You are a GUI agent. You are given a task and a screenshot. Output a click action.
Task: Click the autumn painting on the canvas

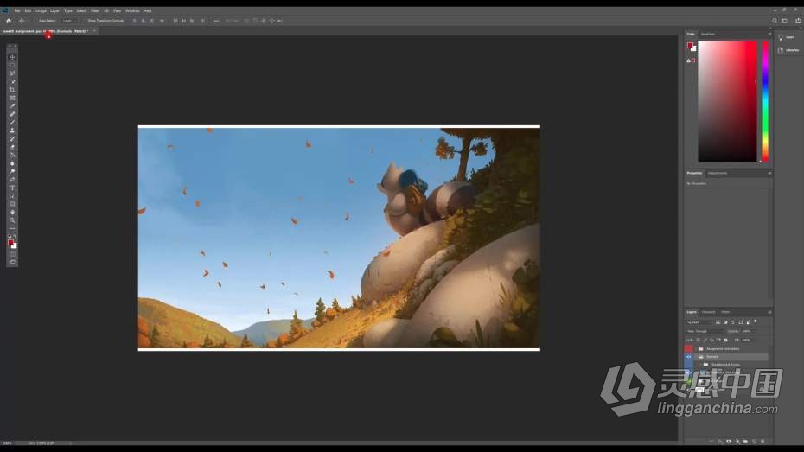[x=339, y=239]
